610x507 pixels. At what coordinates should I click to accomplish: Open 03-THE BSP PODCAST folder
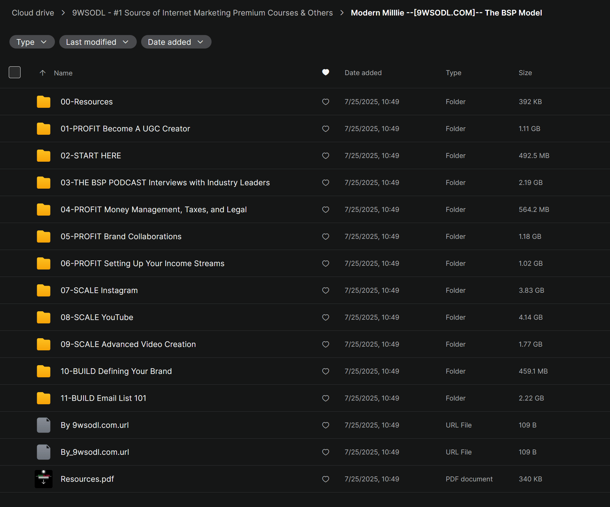click(x=165, y=183)
